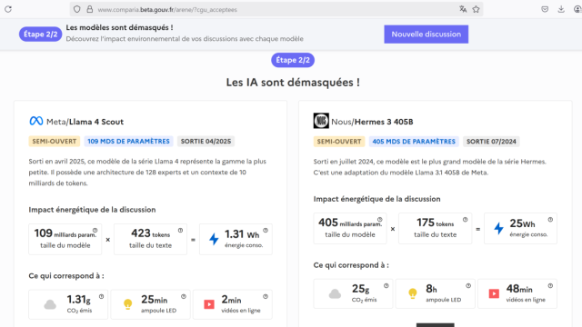Click the SEMI-OUVERT tag on the Hermes 3 card
Screen dimensions: 582x327
pyautogui.click(x=339, y=142)
